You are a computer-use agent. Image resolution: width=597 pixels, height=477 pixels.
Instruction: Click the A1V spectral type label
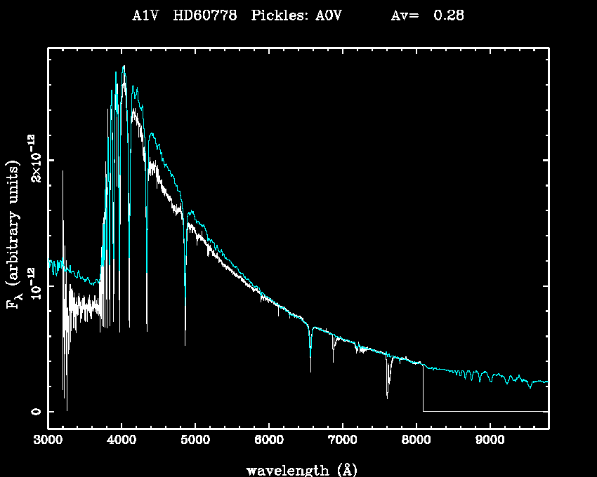click(145, 15)
